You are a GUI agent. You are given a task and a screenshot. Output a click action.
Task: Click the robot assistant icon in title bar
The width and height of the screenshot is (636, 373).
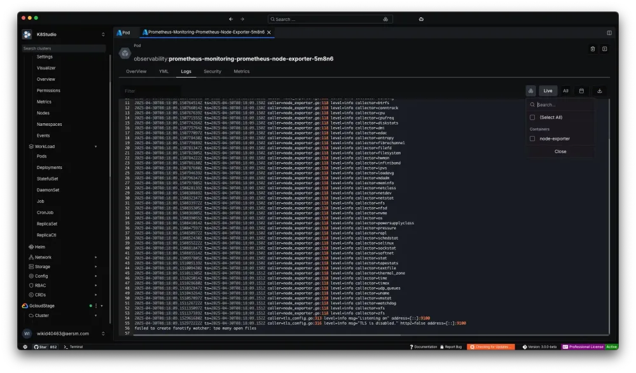(x=421, y=19)
